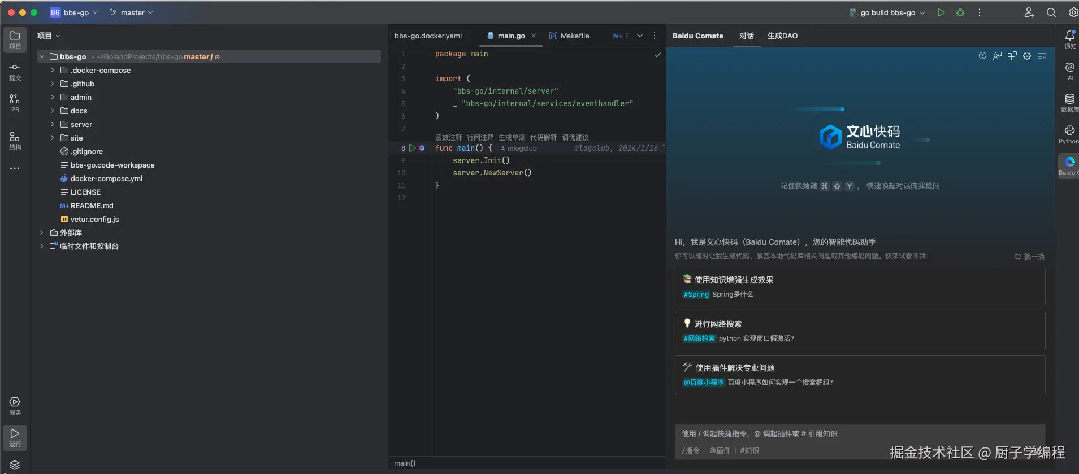The width and height of the screenshot is (1079, 474).
Task: Expand the admin folder
Action: (x=53, y=97)
